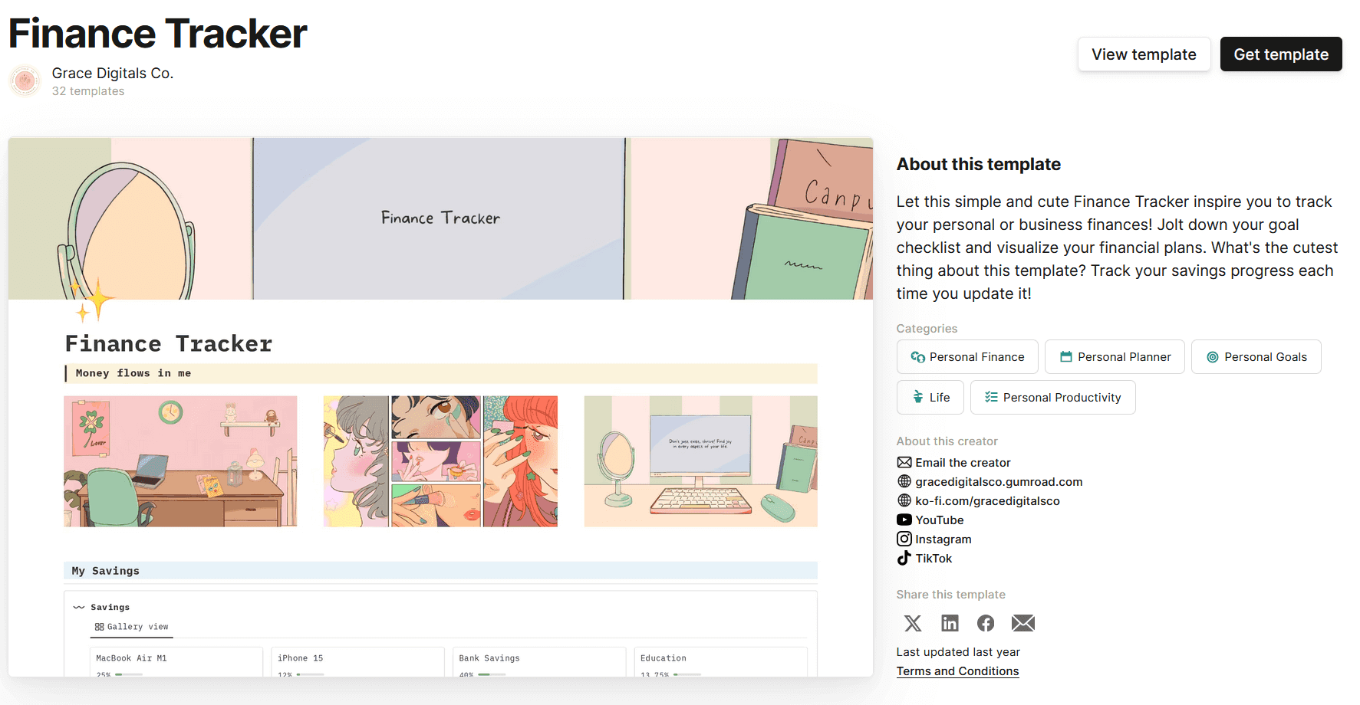The width and height of the screenshot is (1360, 705).
Task: Click the Bank Savings progress bar
Action: pos(492,674)
